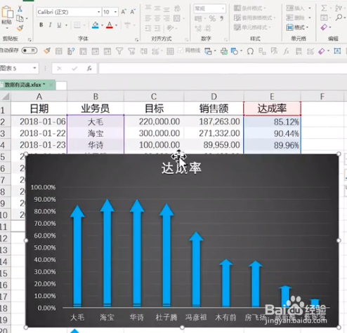Click the chart title 达成率
The height and width of the screenshot is (333, 347).
(181, 168)
